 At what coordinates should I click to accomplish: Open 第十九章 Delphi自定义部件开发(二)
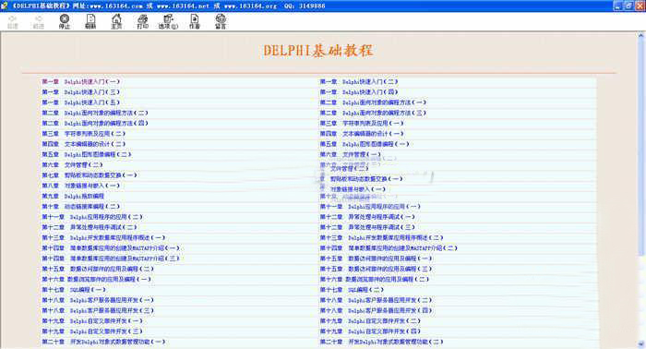pos(370,321)
